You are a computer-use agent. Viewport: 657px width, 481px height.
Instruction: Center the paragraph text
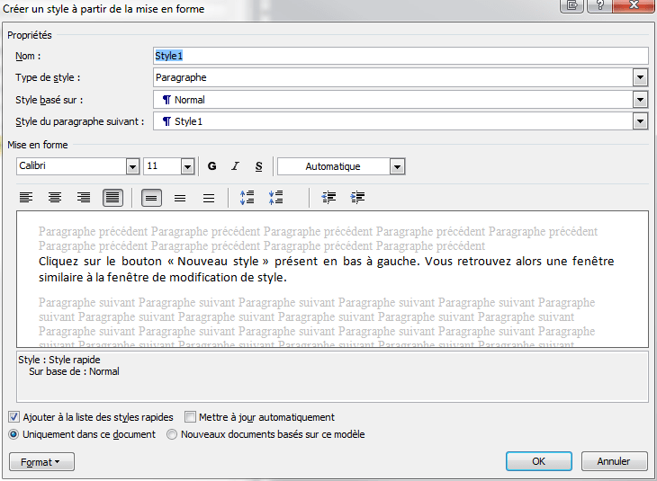(x=55, y=197)
